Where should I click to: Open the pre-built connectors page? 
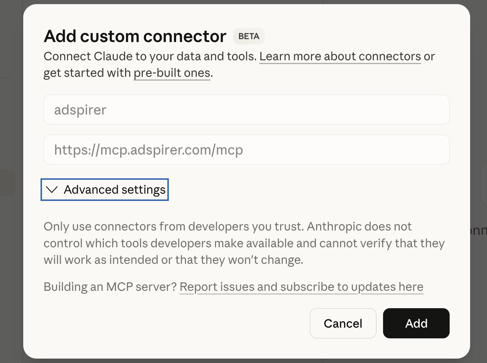(x=171, y=72)
